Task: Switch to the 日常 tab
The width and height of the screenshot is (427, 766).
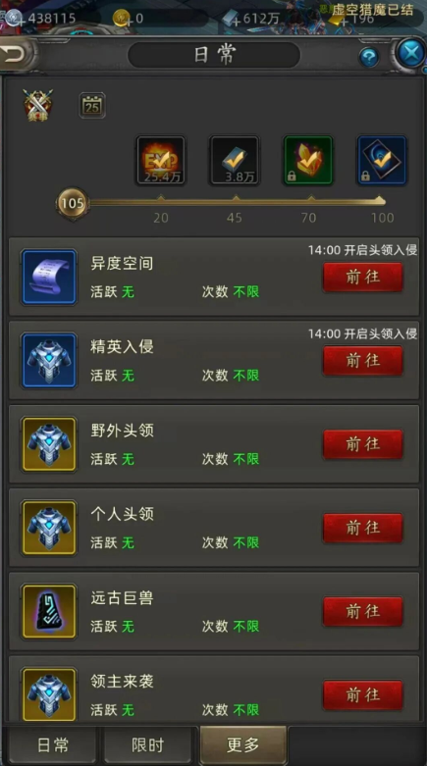Action: pos(52,745)
